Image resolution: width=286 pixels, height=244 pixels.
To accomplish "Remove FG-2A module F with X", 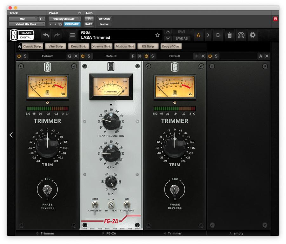I will click(140, 56).
